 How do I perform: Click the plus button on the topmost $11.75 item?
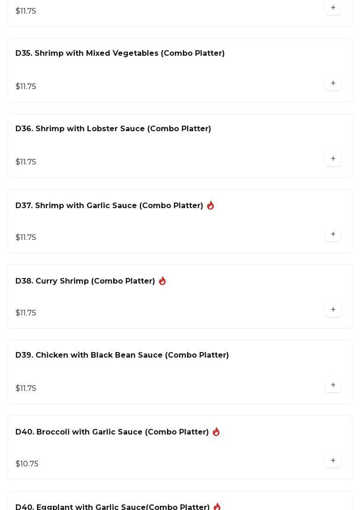coord(333,8)
